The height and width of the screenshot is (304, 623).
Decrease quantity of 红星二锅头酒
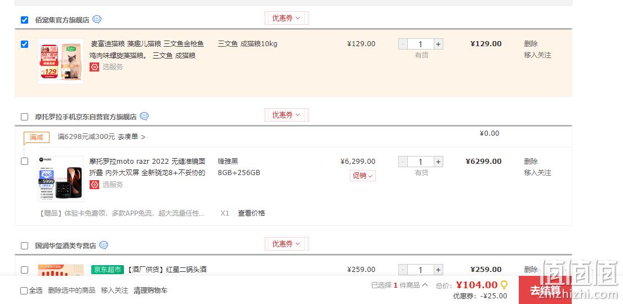pyautogui.click(x=403, y=270)
